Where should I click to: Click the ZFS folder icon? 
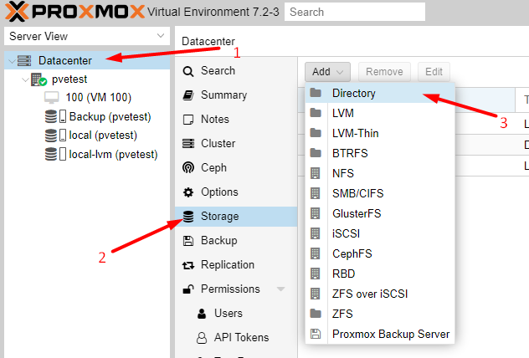coord(316,314)
